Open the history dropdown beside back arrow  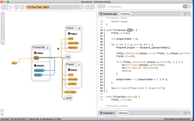tap(7, 7)
